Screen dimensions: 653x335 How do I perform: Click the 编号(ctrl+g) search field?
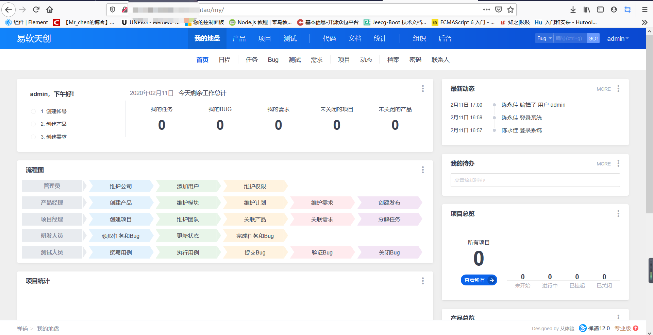[x=570, y=38]
